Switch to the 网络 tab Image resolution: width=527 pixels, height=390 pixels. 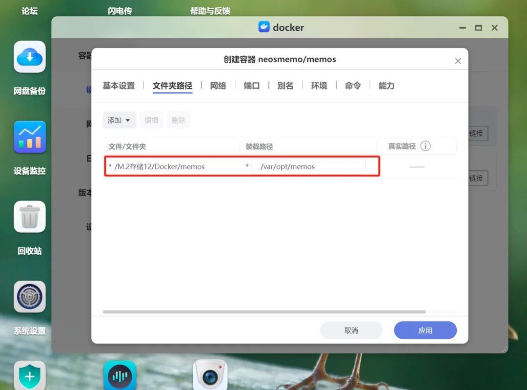click(x=218, y=86)
